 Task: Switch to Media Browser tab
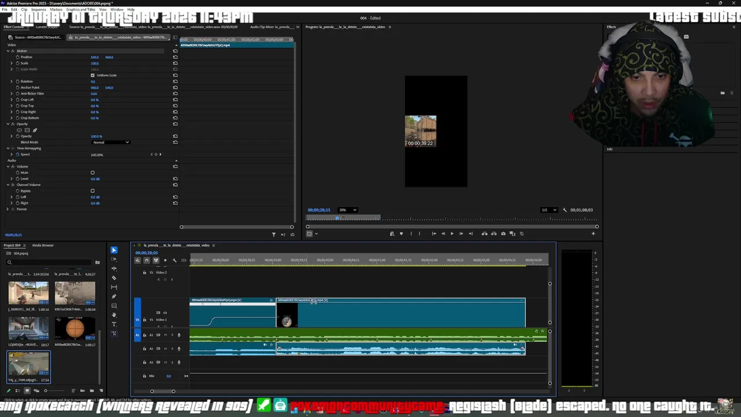(43, 245)
